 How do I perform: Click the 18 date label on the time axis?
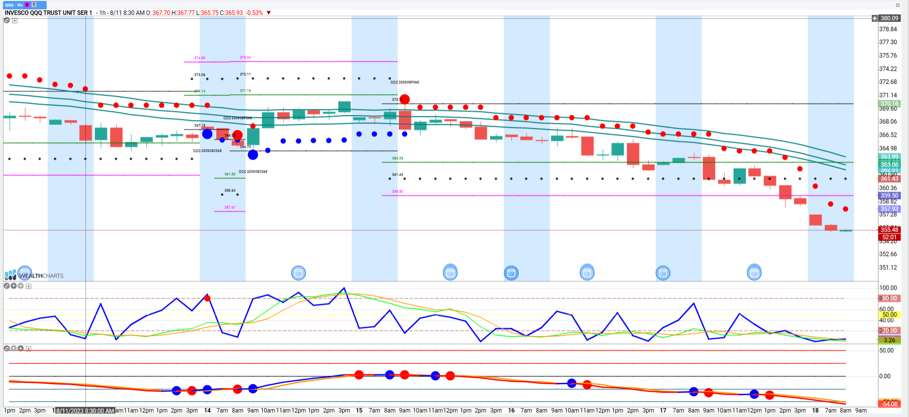[815, 411]
